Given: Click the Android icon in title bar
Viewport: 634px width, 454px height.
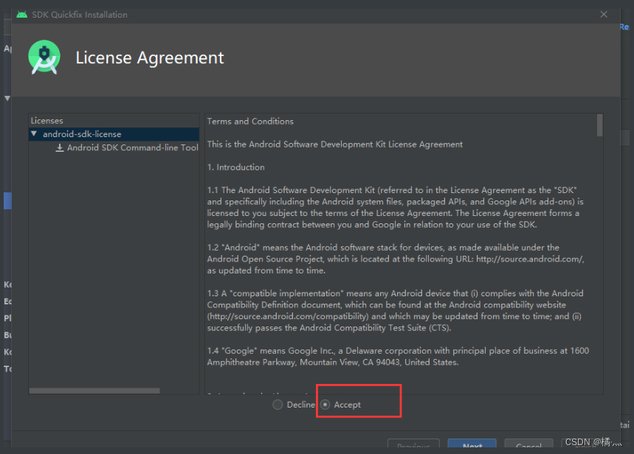Looking at the screenshot, I should click(22, 15).
